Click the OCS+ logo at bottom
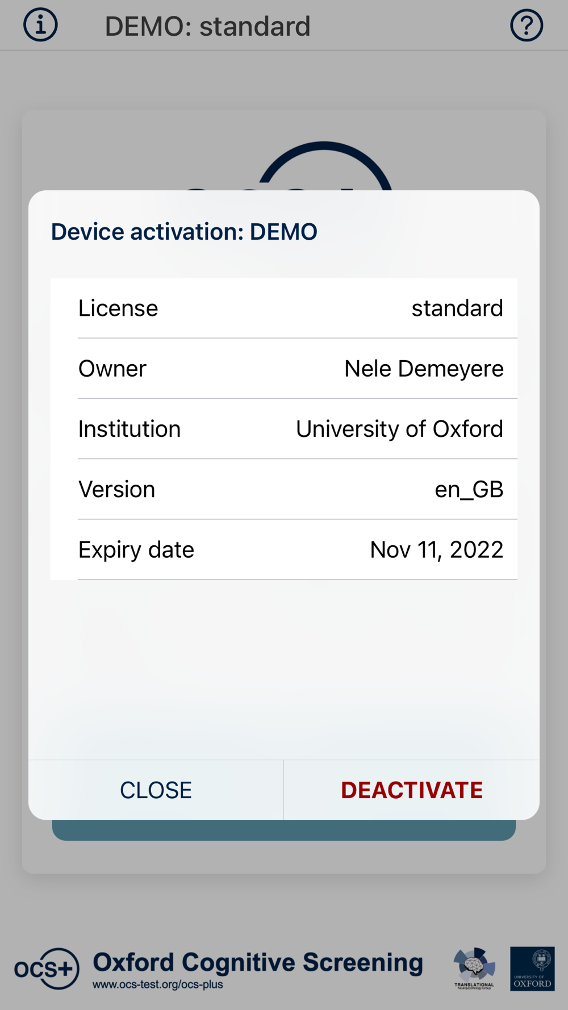This screenshot has height=1010, width=568. pos(47,969)
